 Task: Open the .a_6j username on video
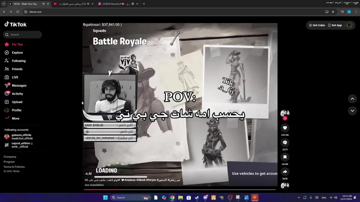(88, 173)
